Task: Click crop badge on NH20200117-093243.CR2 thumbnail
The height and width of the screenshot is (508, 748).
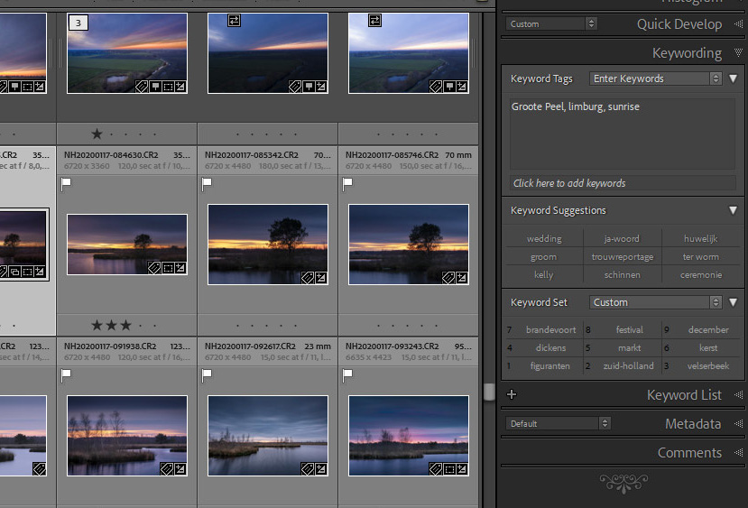Action: pyautogui.click(x=449, y=469)
